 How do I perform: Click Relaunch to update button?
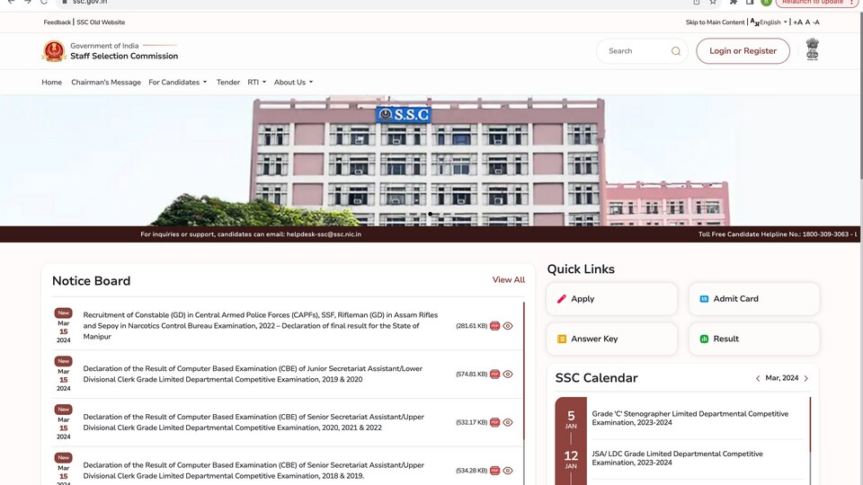(x=816, y=2)
